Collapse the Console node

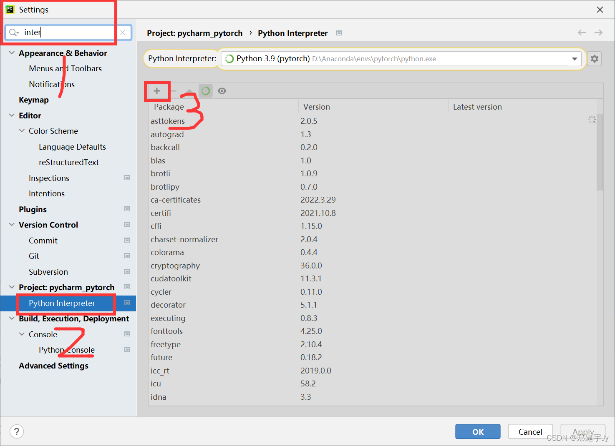[22, 334]
